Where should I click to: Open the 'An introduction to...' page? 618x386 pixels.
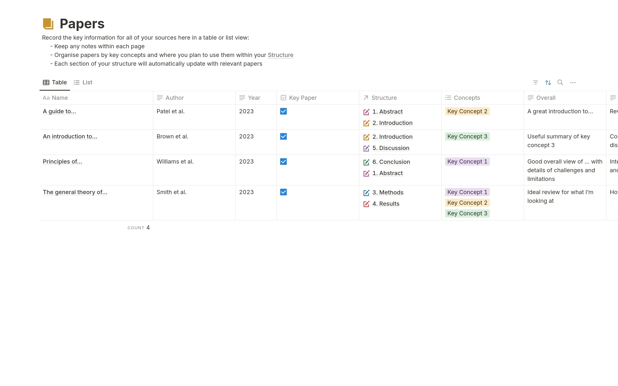pos(70,137)
